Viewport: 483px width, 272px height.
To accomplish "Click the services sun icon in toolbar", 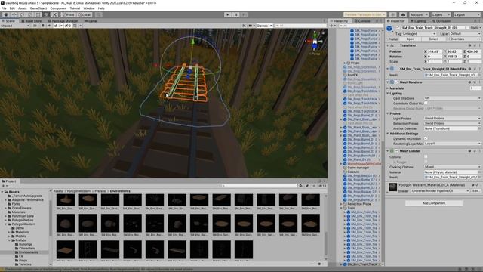I will [392, 14].
